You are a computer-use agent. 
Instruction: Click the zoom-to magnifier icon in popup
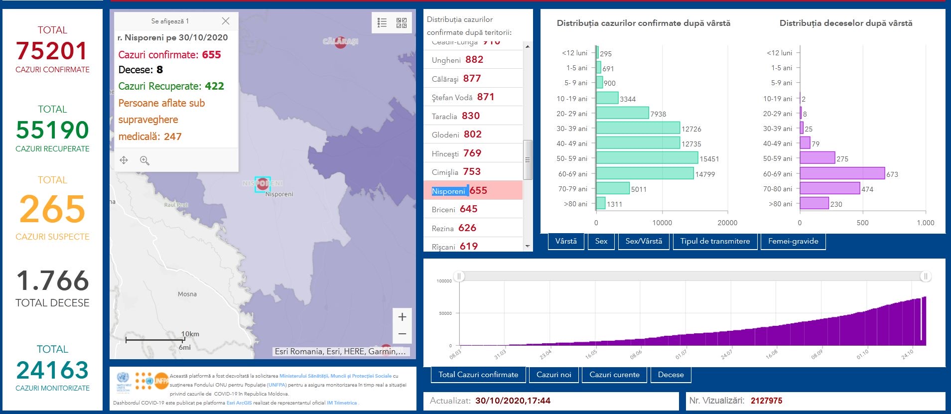coord(144,160)
